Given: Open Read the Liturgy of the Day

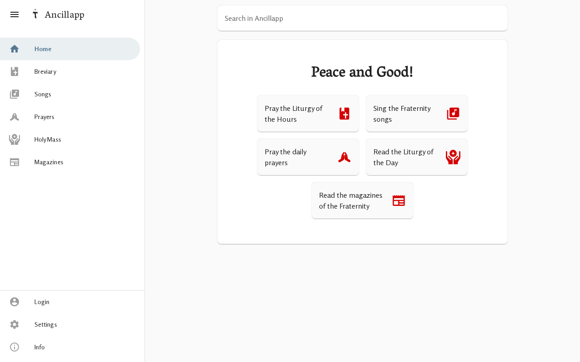Looking at the screenshot, I should pyautogui.click(x=416, y=157).
